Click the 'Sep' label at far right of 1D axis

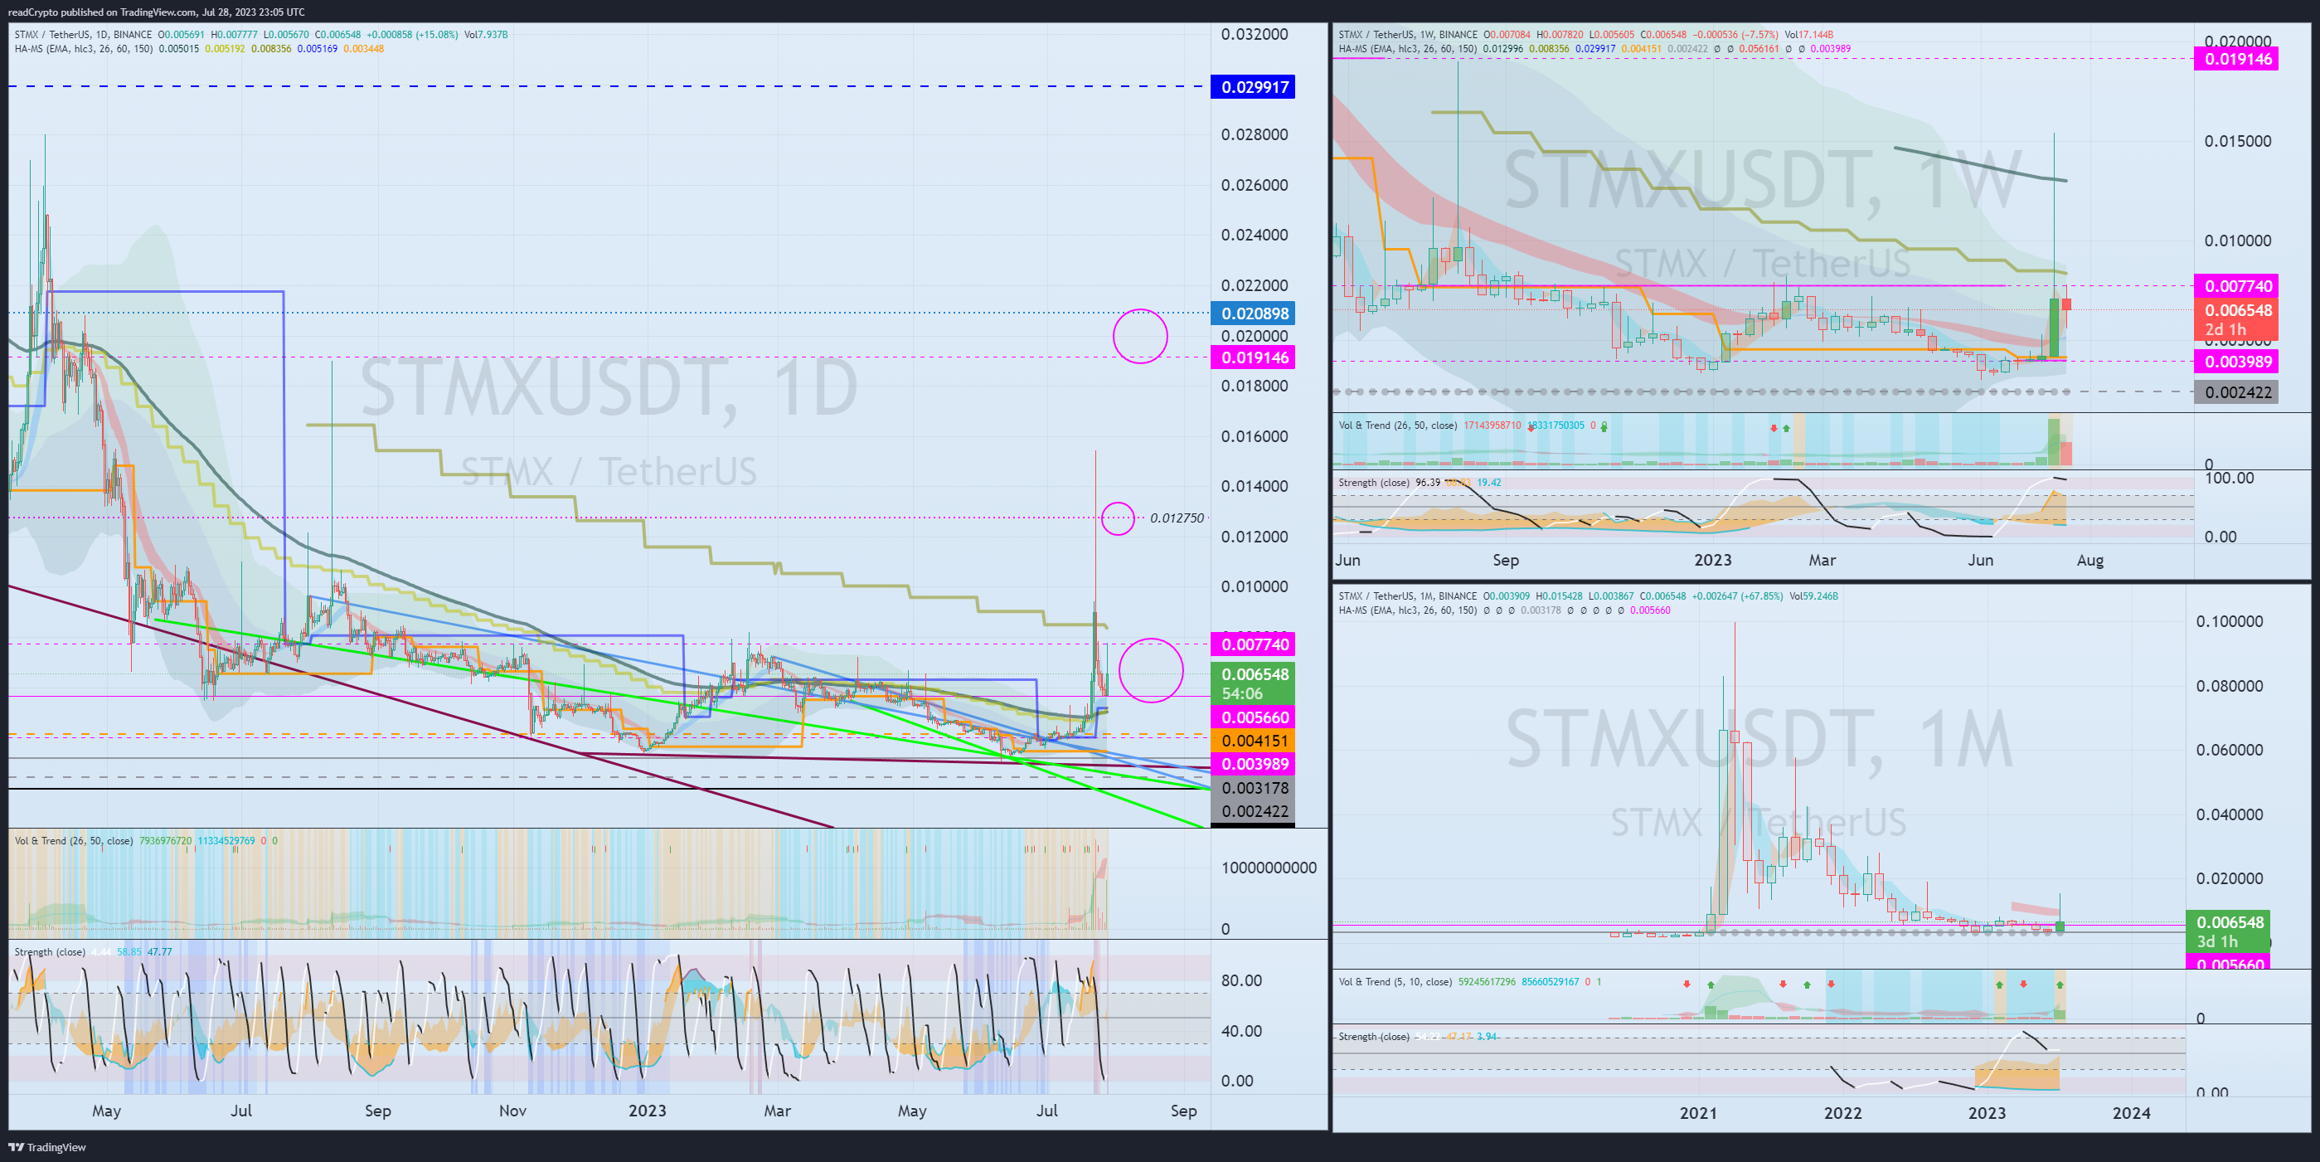click(x=1183, y=1111)
